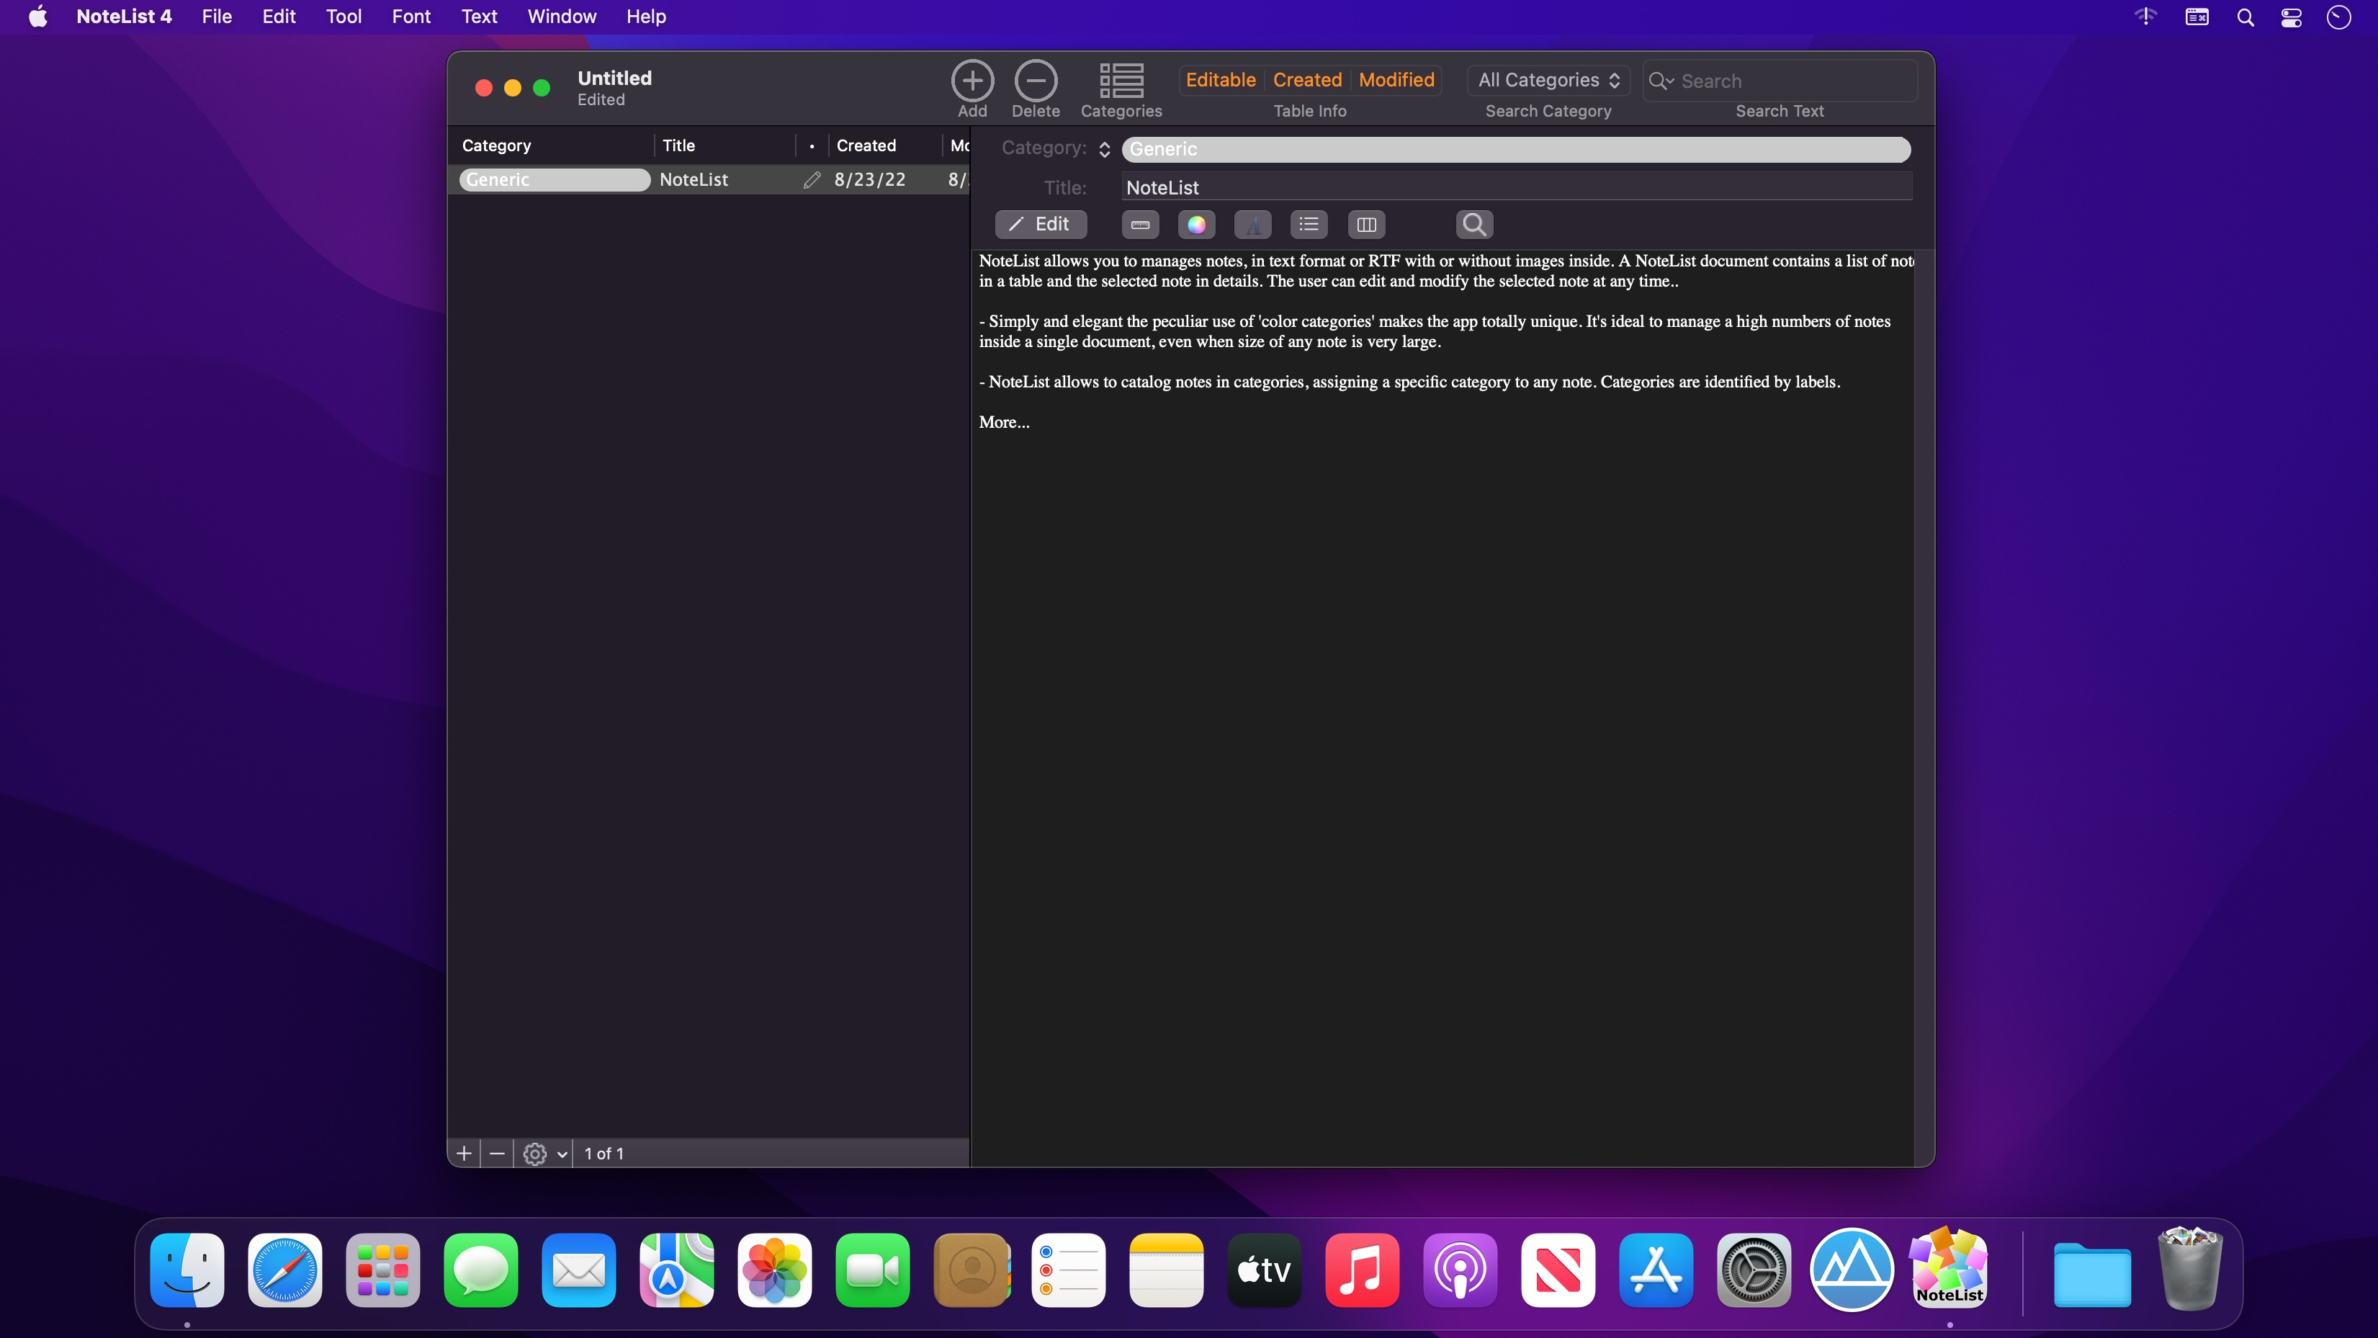Screen dimensions: 2378x1338
Task: Open System Preferences from the Dock
Action: tap(1754, 1270)
